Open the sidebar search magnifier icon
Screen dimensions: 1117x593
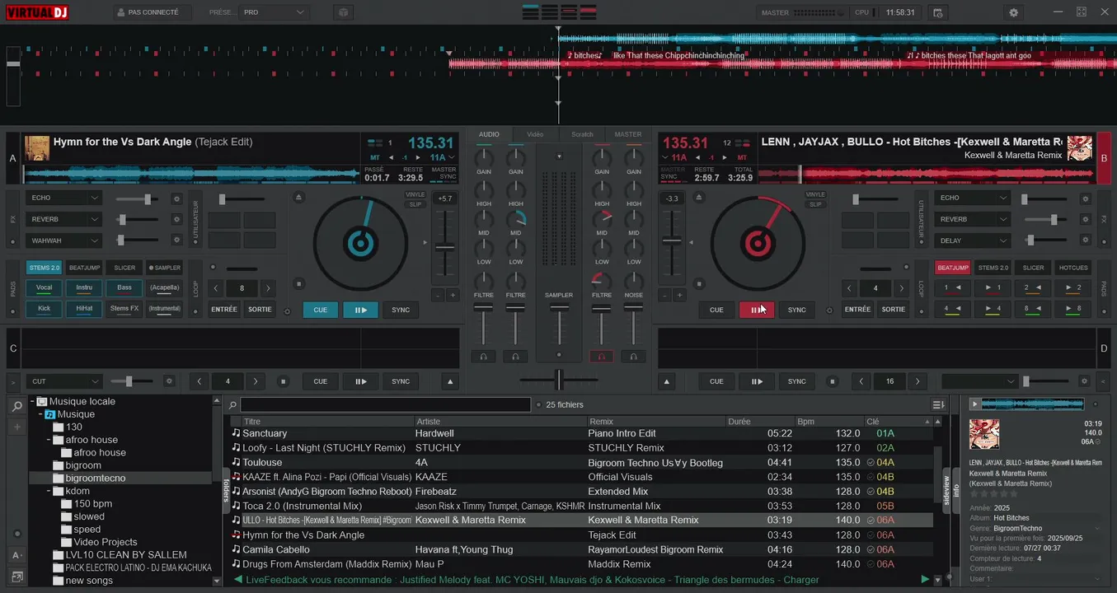tap(16, 407)
